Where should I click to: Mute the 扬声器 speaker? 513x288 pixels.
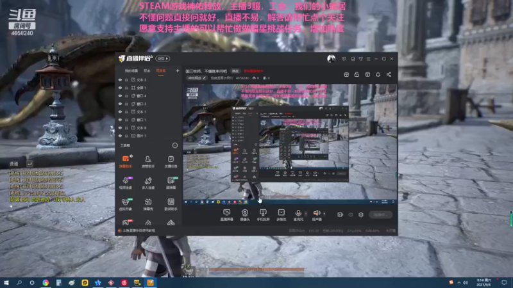point(316,215)
